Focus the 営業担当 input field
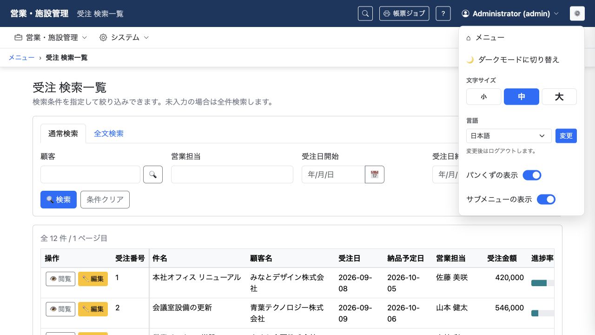The image size is (595, 335). click(x=232, y=174)
